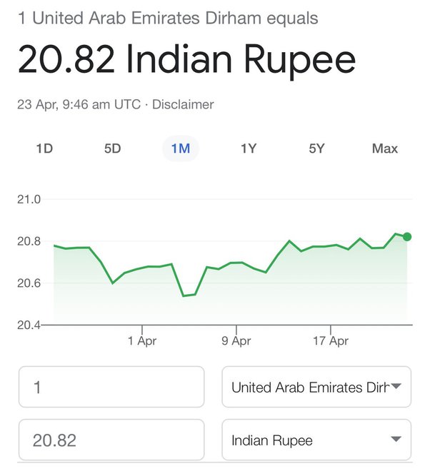Select the 1D time range tab
Screen dimensions: 430x471
click(x=44, y=148)
